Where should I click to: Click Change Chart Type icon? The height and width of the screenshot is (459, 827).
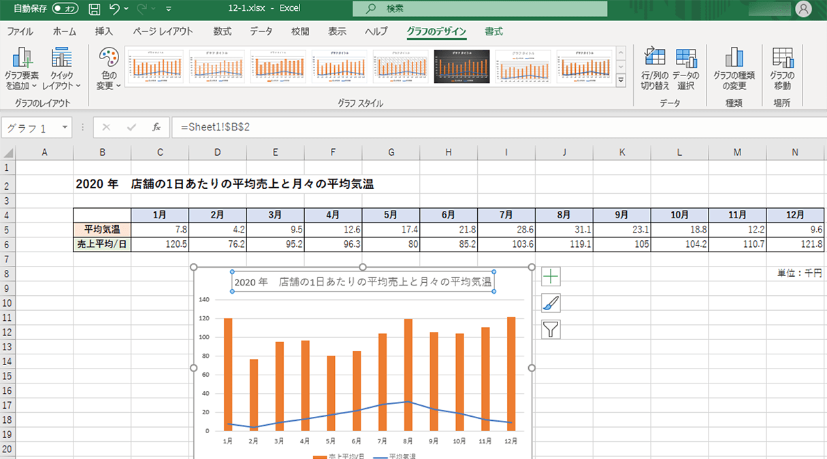(x=734, y=58)
